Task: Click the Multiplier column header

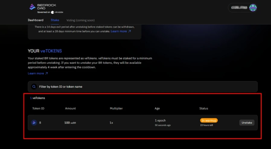Action: click(x=116, y=108)
